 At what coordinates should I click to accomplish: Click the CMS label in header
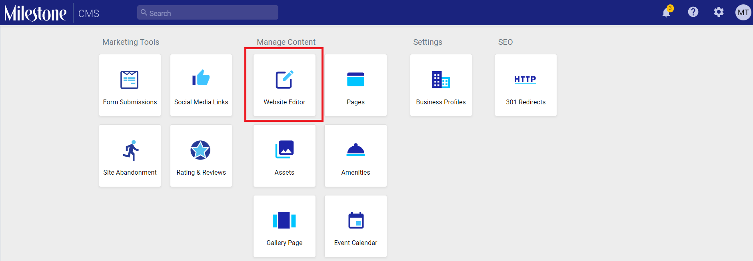tap(89, 14)
